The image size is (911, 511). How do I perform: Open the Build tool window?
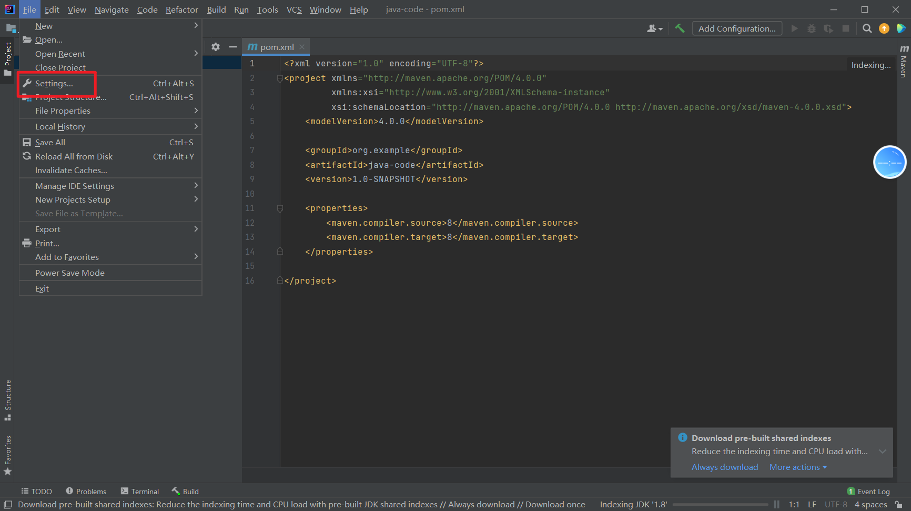tap(185, 492)
